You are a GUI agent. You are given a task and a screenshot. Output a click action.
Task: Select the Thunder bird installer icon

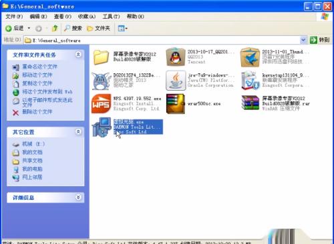point(250,57)
